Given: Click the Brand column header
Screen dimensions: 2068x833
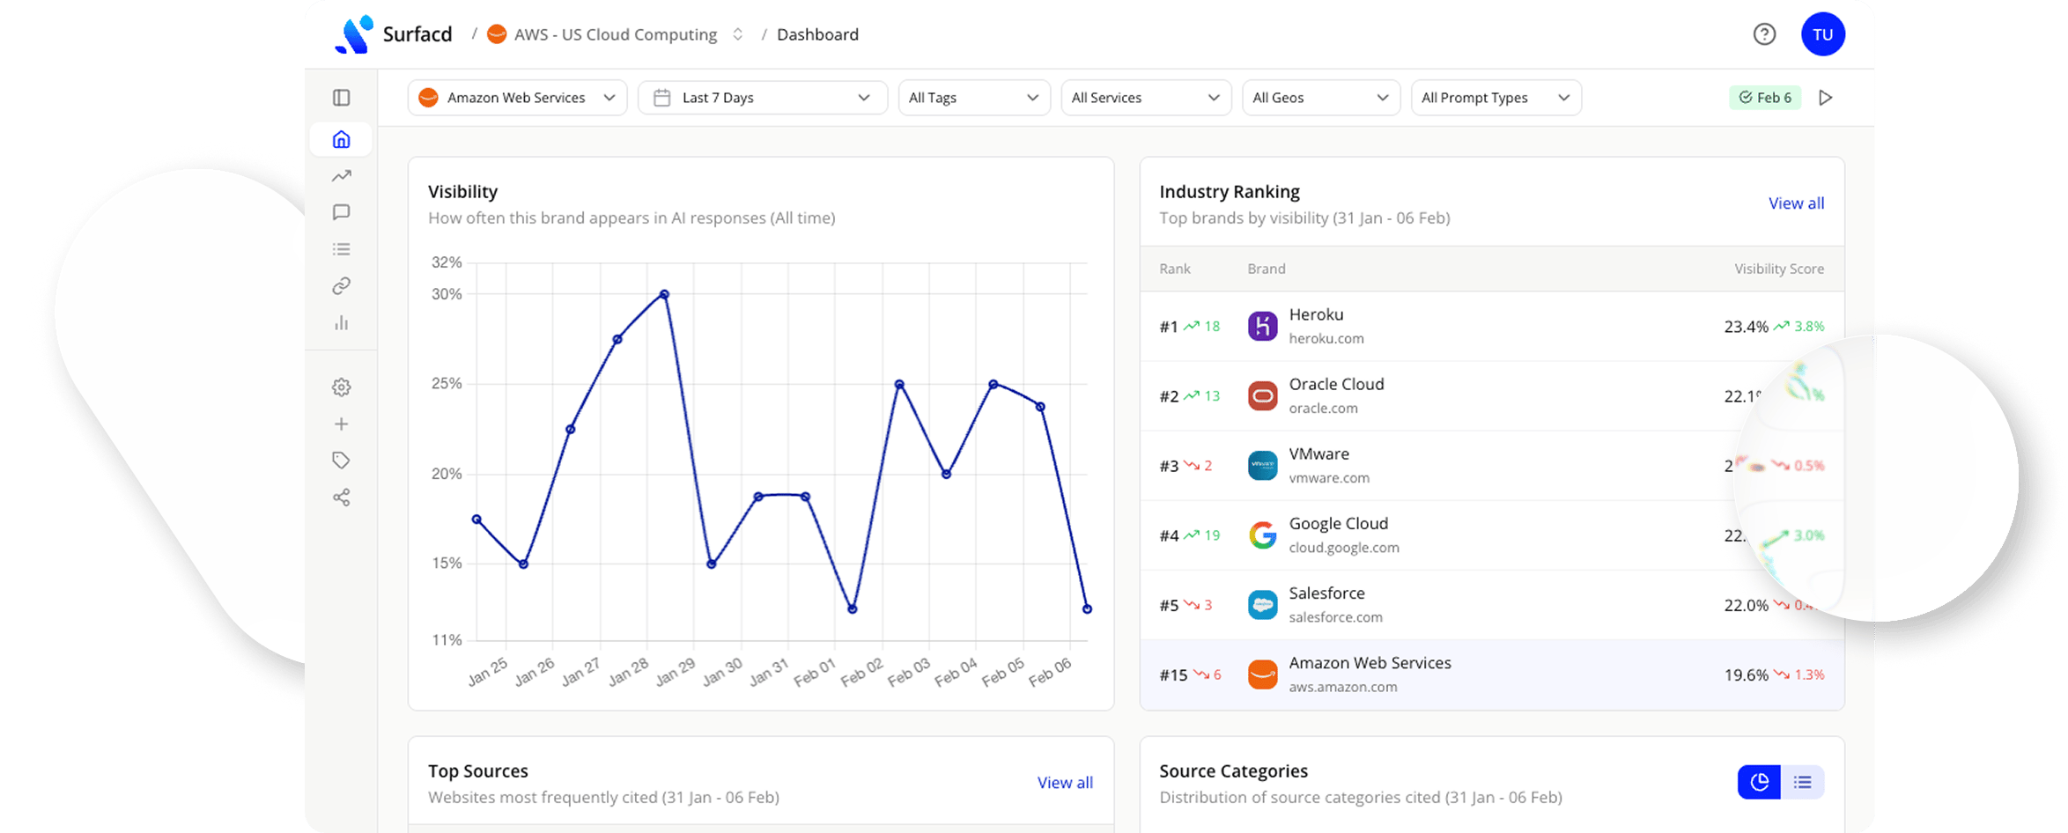Looking at the screenshot, I should point(1267,269).
